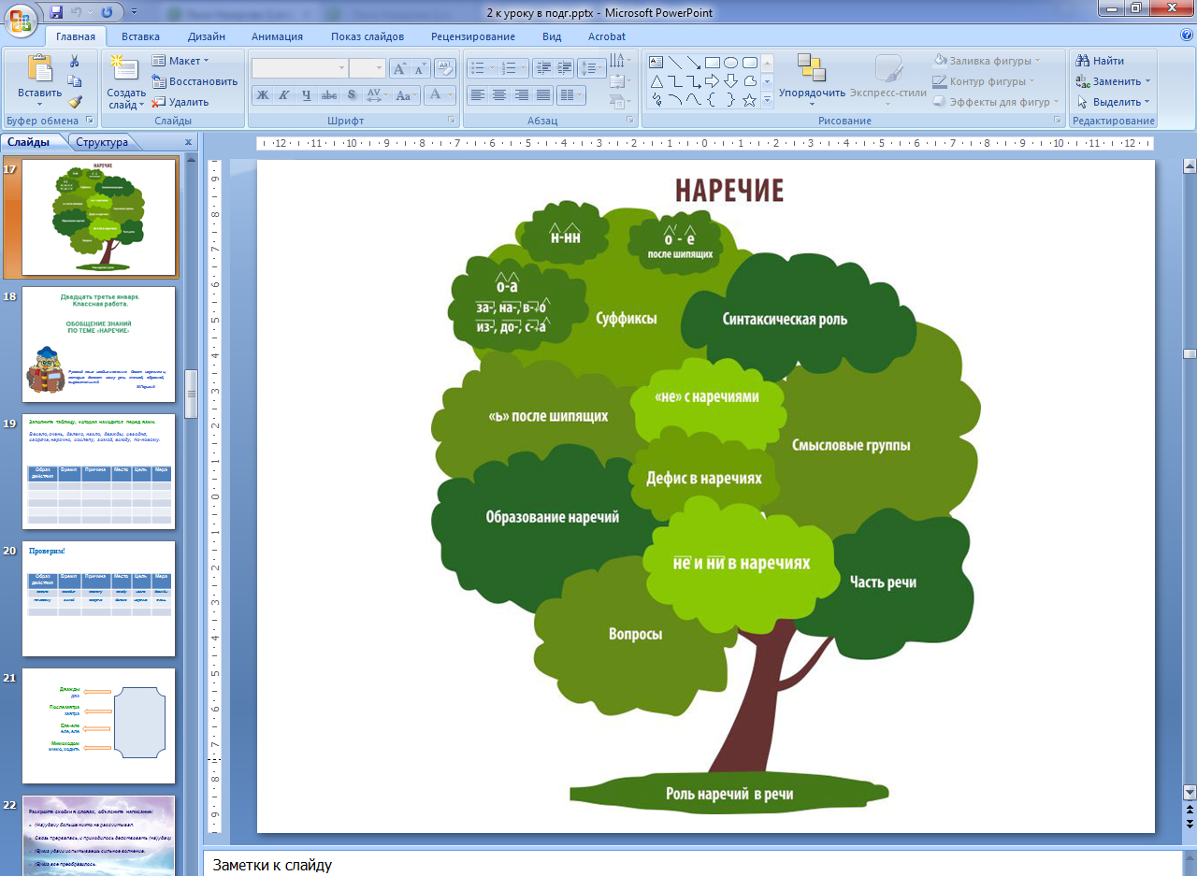Center the paragraph text

pyautogui.click(x=499, y=94)
